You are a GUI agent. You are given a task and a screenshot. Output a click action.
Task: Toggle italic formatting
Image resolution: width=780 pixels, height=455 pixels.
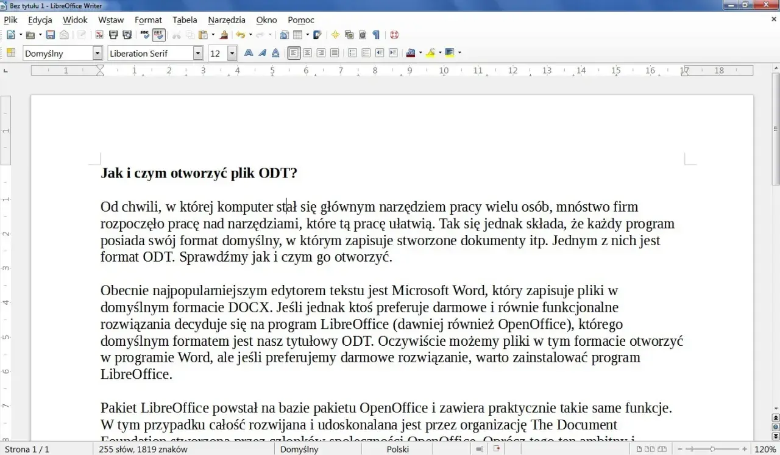click(x=262, y=53)
